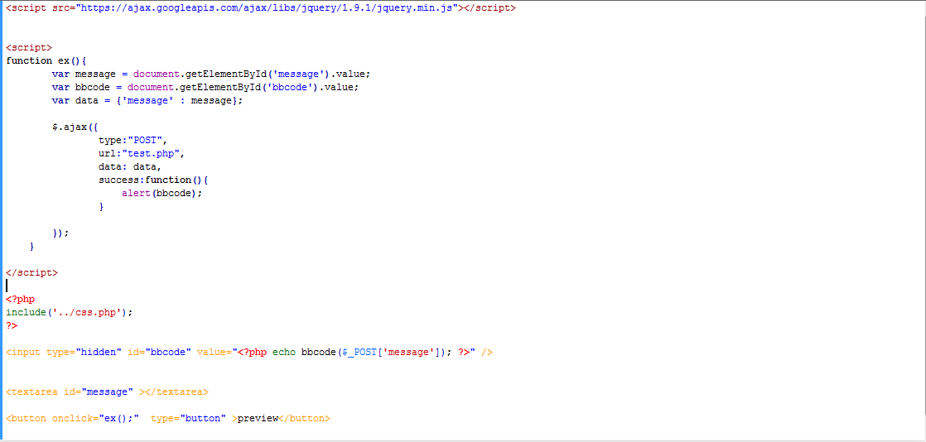The image size is (926, 442).
Task: Click the 'var data' declaration line
Action: coord(147,100)
